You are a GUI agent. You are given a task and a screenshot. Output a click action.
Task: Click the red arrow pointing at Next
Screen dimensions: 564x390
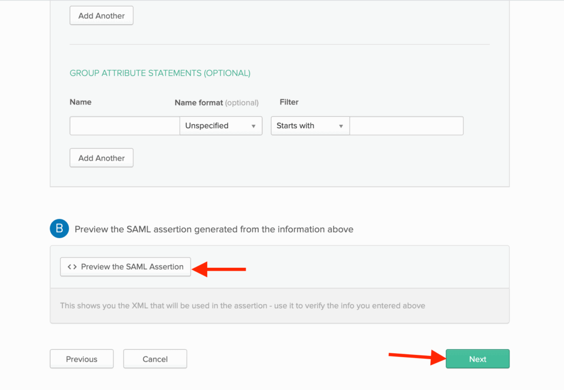[416, 356]
